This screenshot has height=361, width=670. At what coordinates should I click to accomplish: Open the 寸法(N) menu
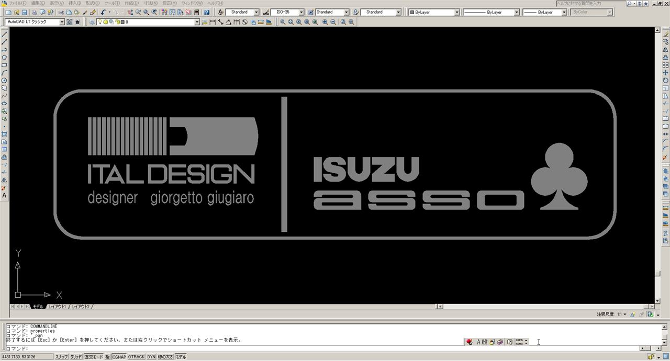tap(151, 3)
